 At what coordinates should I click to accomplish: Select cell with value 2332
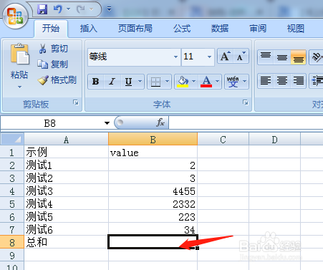coord(153,203)
